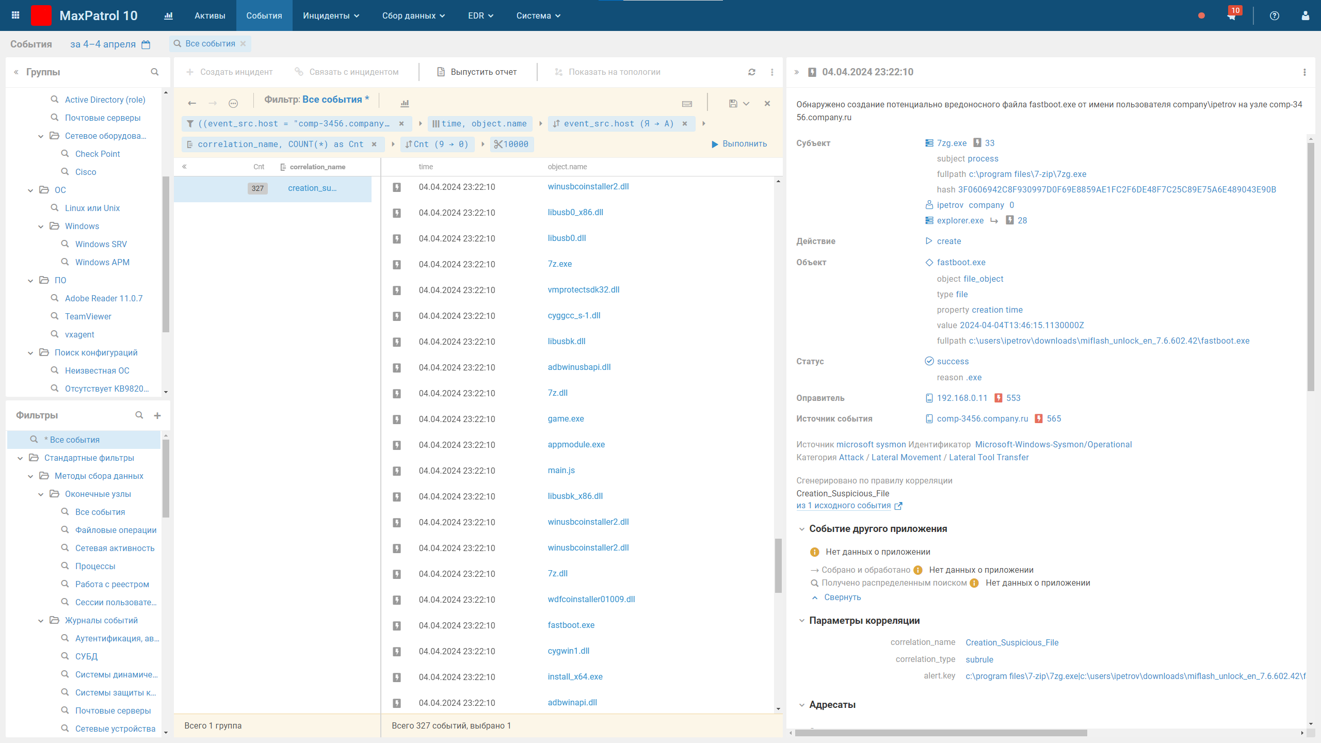Open the EDR menu

coord(480,15)
